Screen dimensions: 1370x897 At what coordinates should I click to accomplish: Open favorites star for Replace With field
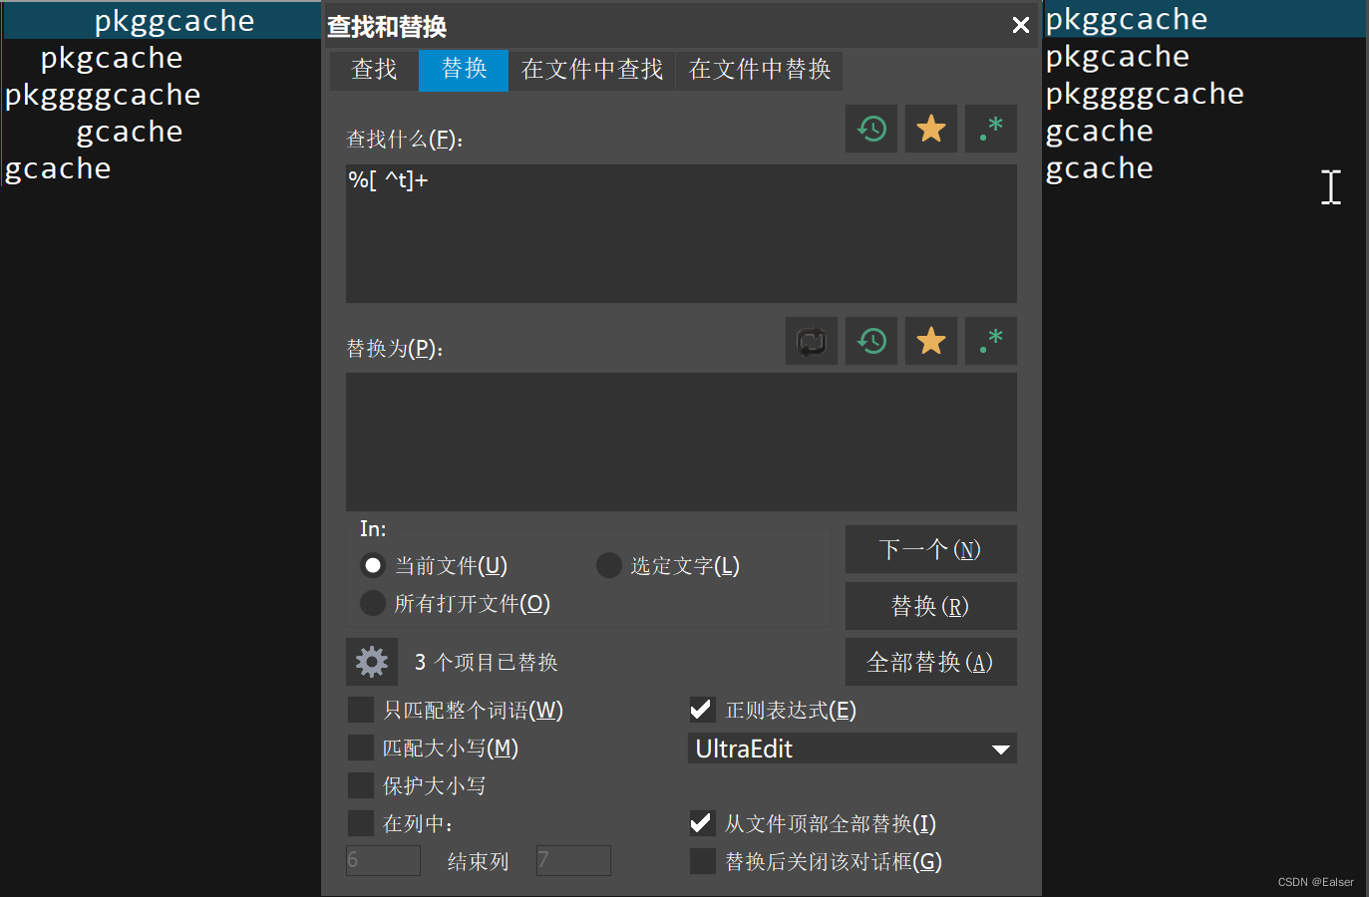pyautogui.click(x=931, y=341)
